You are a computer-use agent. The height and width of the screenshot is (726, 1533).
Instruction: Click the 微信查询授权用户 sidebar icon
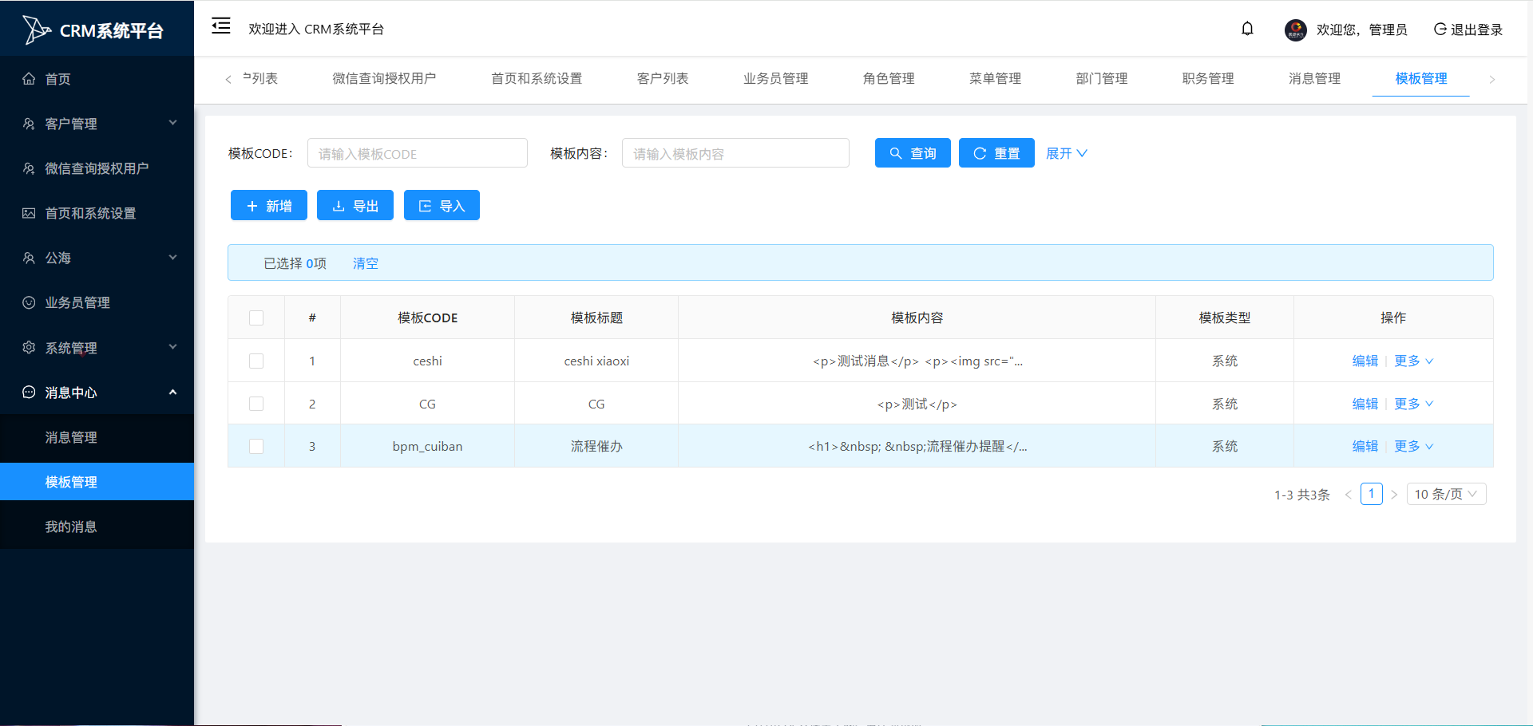(29, 168)
